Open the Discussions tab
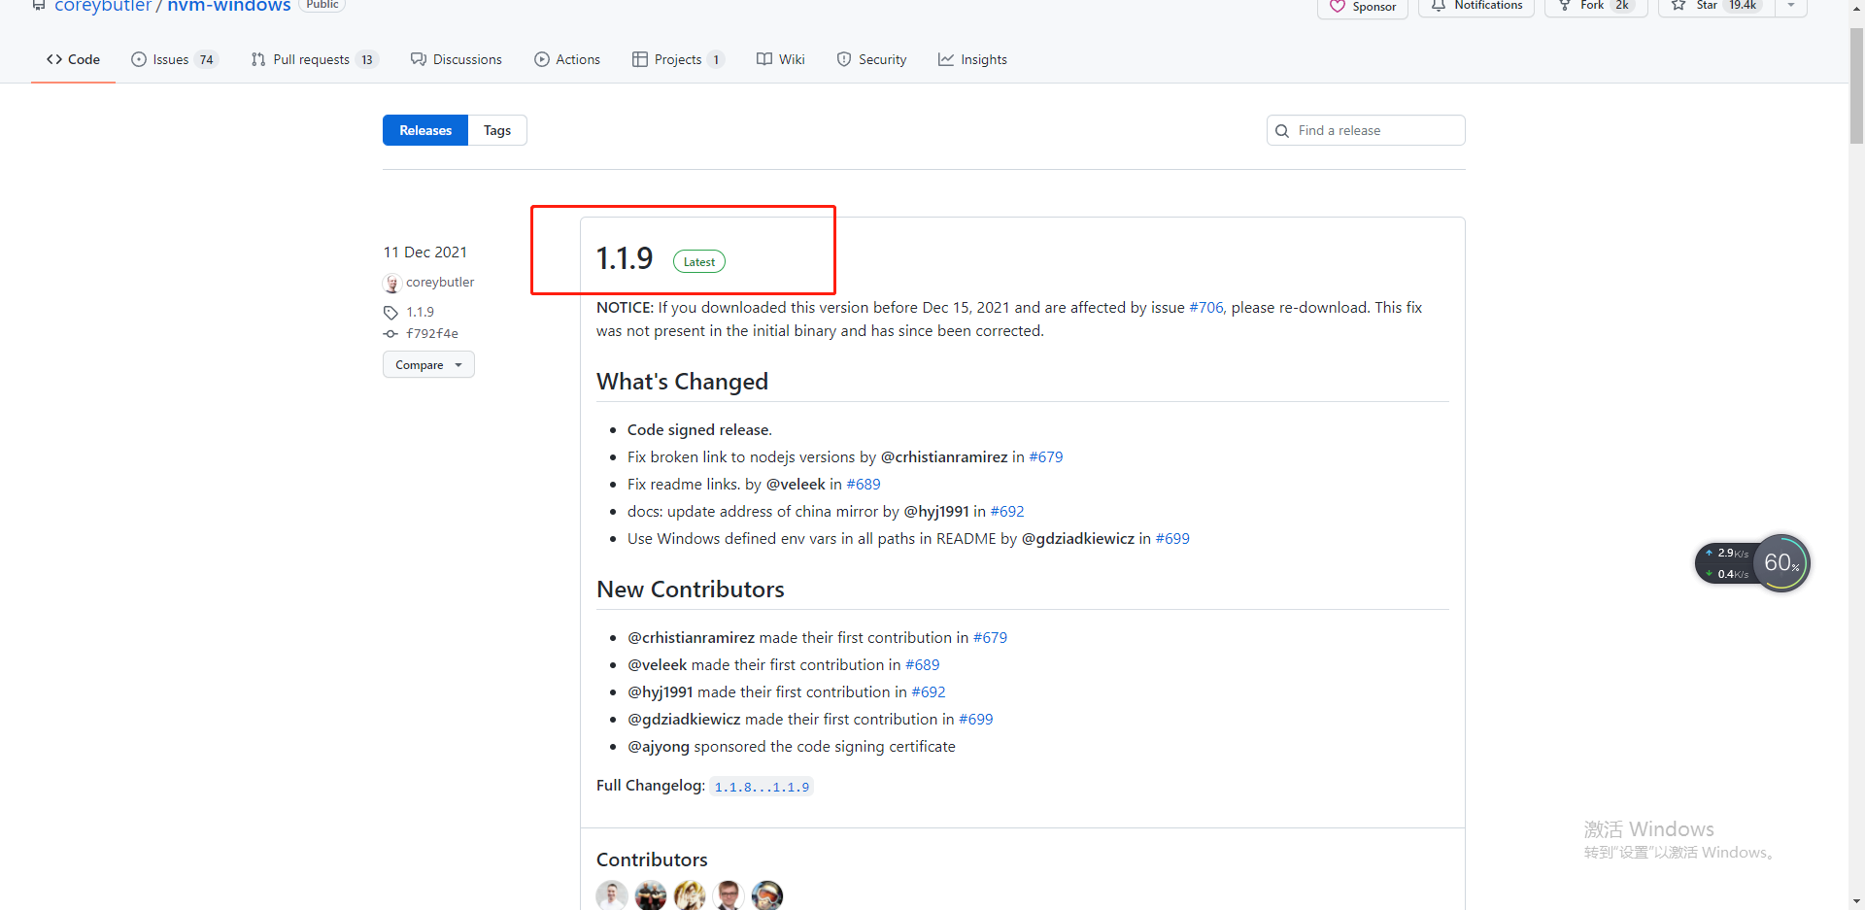 coord(456,59)
